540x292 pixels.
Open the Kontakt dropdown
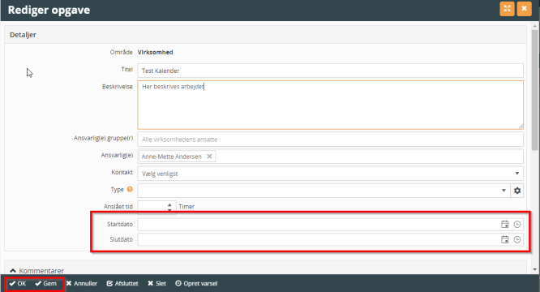330,174
